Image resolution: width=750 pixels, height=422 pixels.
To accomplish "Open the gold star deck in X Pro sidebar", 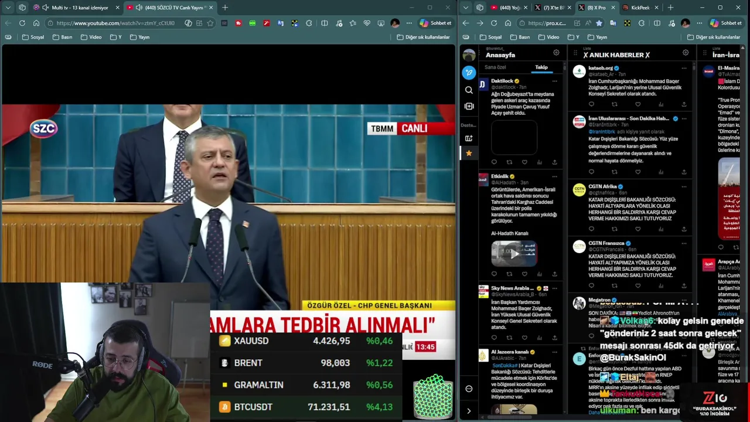I will pyautogui.click(x=469, y=153).
